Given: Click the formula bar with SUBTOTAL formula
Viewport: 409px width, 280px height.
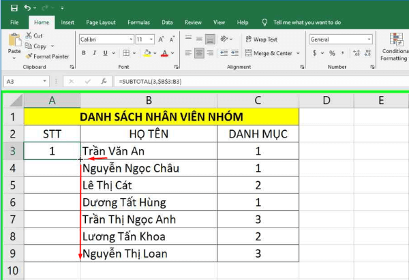Looking at the screenshot, I should coord(261,82).
